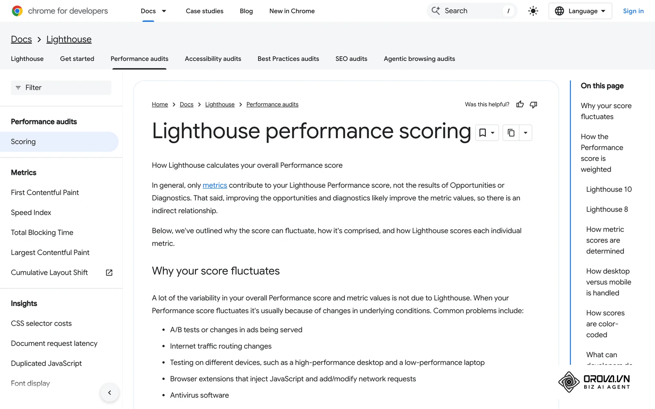The width and height of the screenshot is (655, 409).
Task: Open the Language dropdown
Action: 580,11
